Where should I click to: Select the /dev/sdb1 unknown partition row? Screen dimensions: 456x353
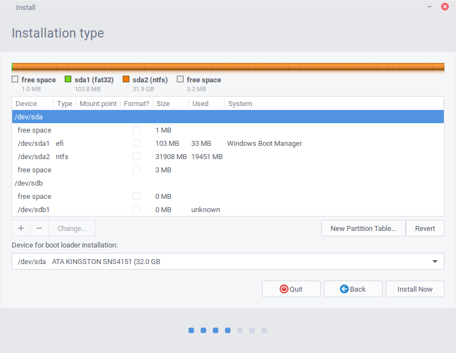pos(228,210)
